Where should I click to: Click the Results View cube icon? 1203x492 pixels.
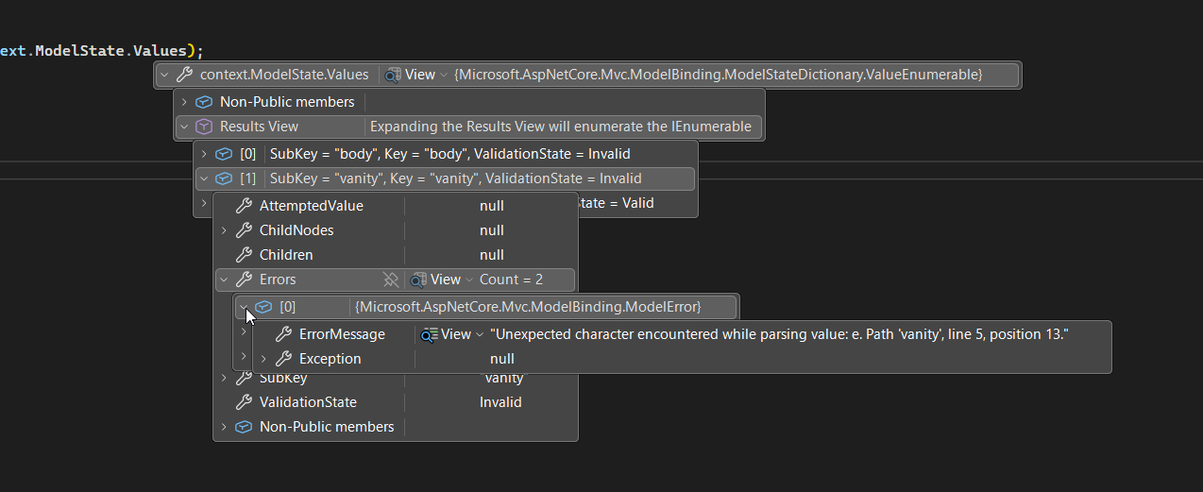(203, 127)
